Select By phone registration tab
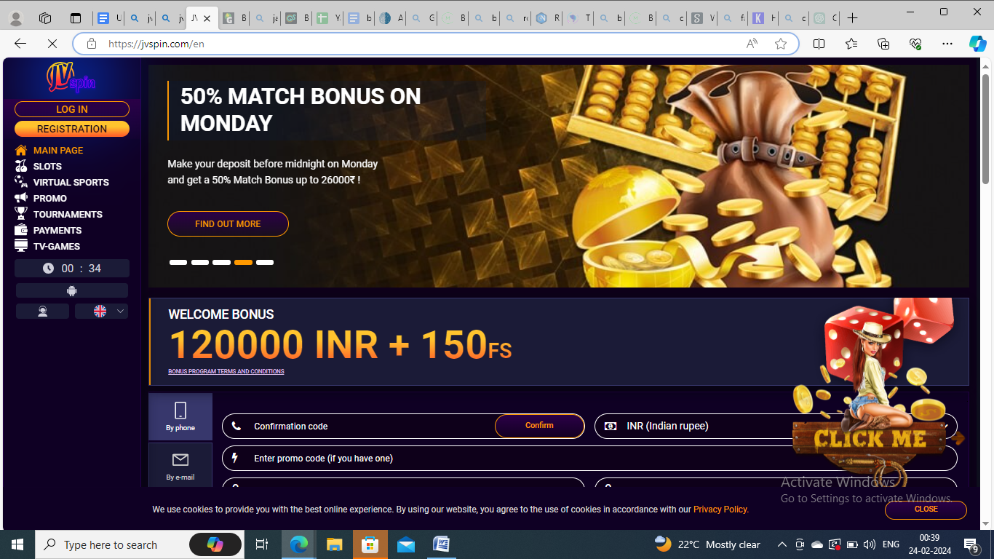The image size is (994, 559). (180, 417)
